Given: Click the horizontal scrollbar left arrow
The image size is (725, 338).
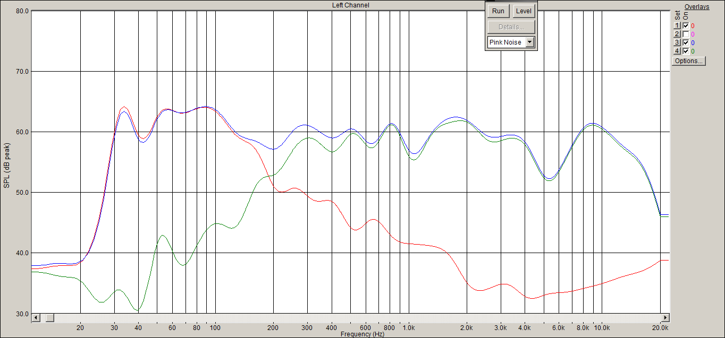Looking at the screenshot, I should (36, 318).
